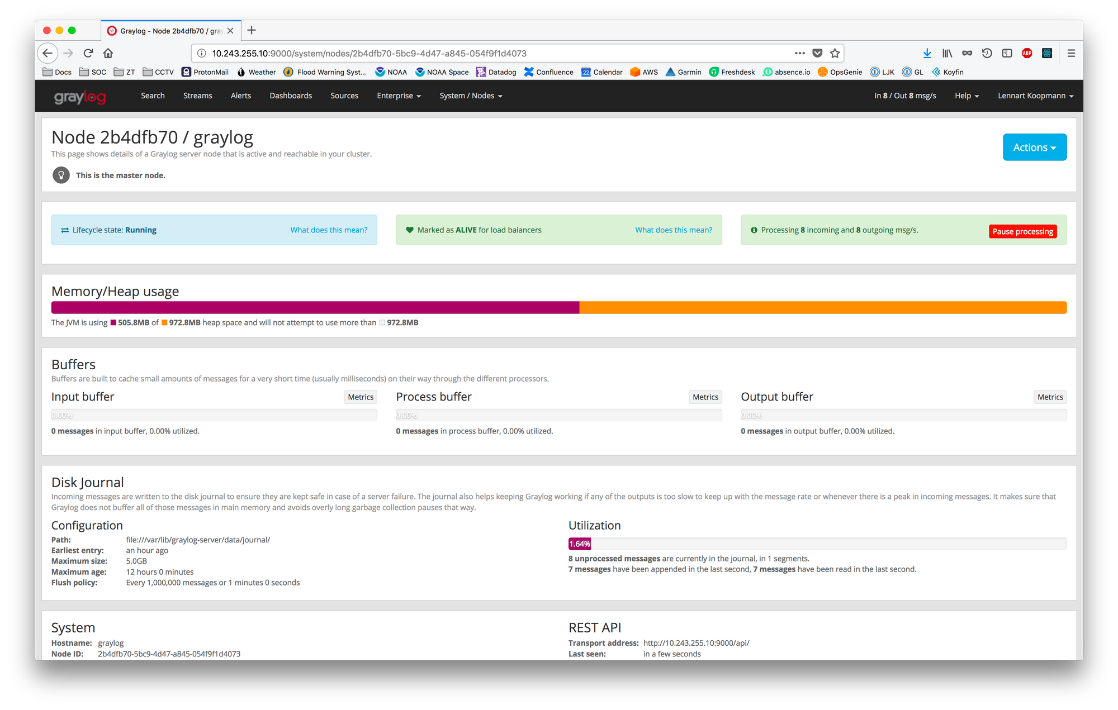The image size is (1118, 710).
Task: Click the Adblock Plus extension icon
Action: tap(1027, 53)
